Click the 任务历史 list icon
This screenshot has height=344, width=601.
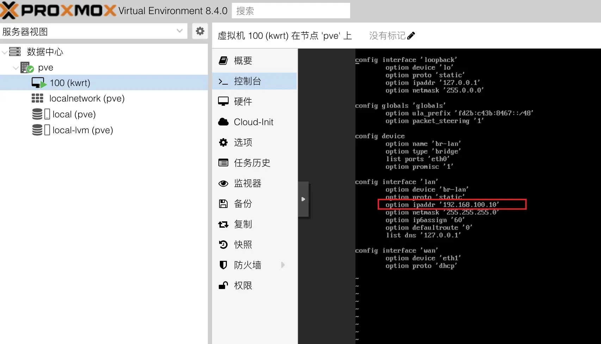pos(223,163)
